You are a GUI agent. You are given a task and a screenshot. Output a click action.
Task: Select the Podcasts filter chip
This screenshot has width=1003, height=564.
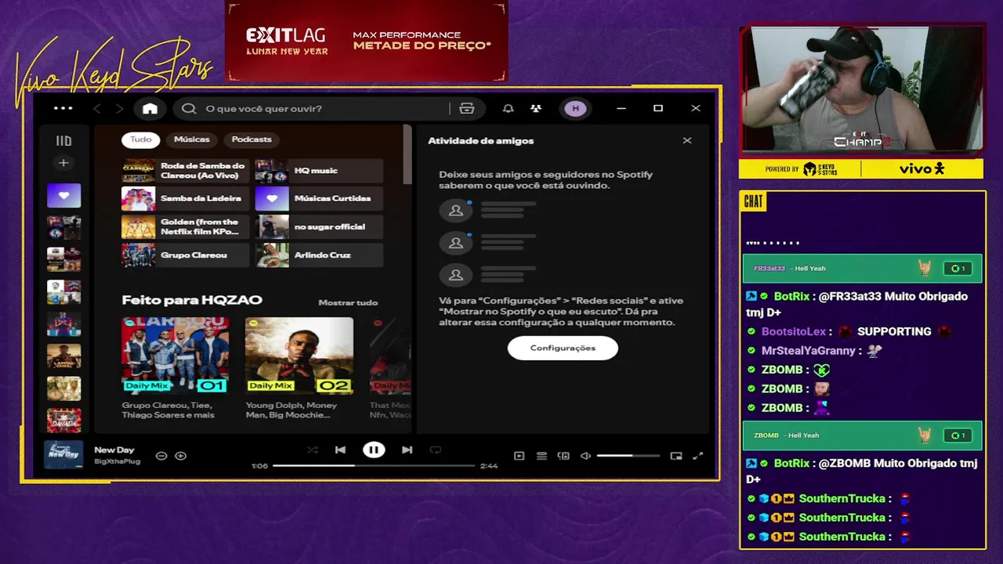[x=252, y=139]
